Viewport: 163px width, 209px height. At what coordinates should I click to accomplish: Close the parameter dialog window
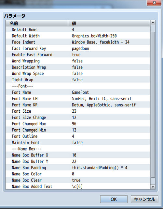pos(154,3)
